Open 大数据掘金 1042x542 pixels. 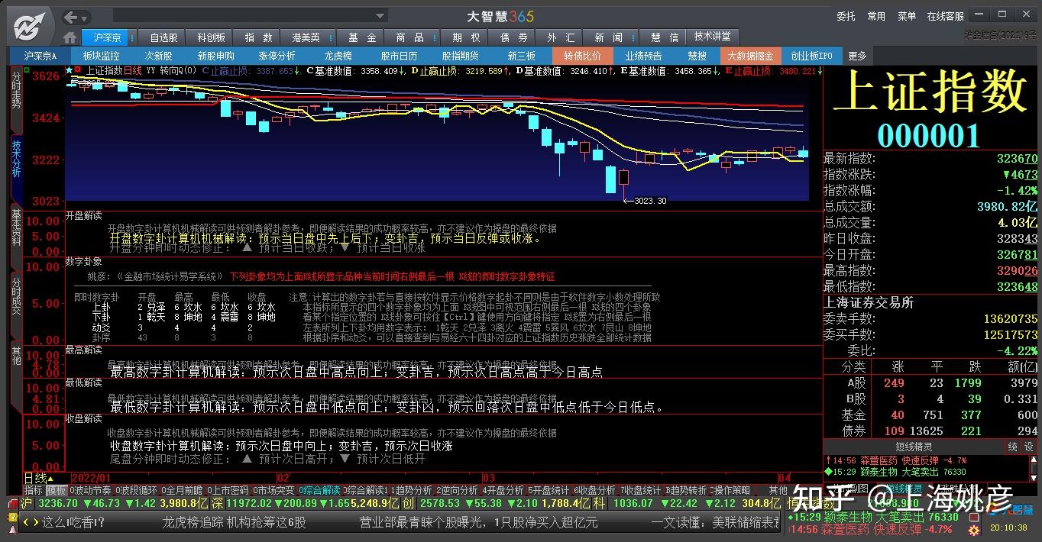click(x=750, y=56)
